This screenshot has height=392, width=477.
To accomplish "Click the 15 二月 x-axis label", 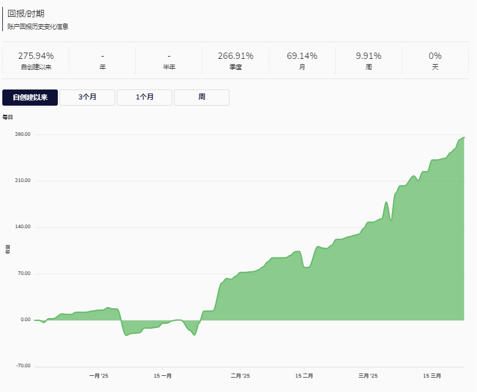I will 304,376.
